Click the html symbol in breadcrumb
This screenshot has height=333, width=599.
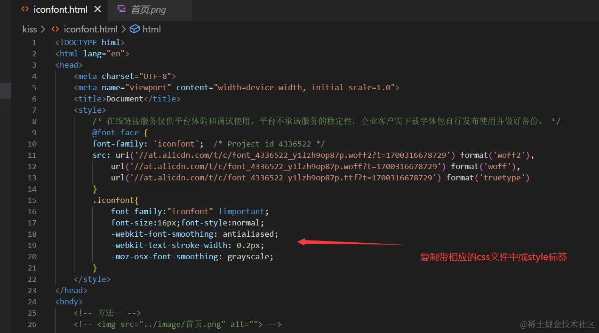click(152, 29)
